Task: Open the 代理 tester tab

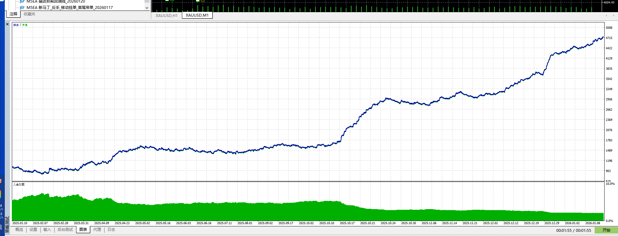Action: click(97, 230)
